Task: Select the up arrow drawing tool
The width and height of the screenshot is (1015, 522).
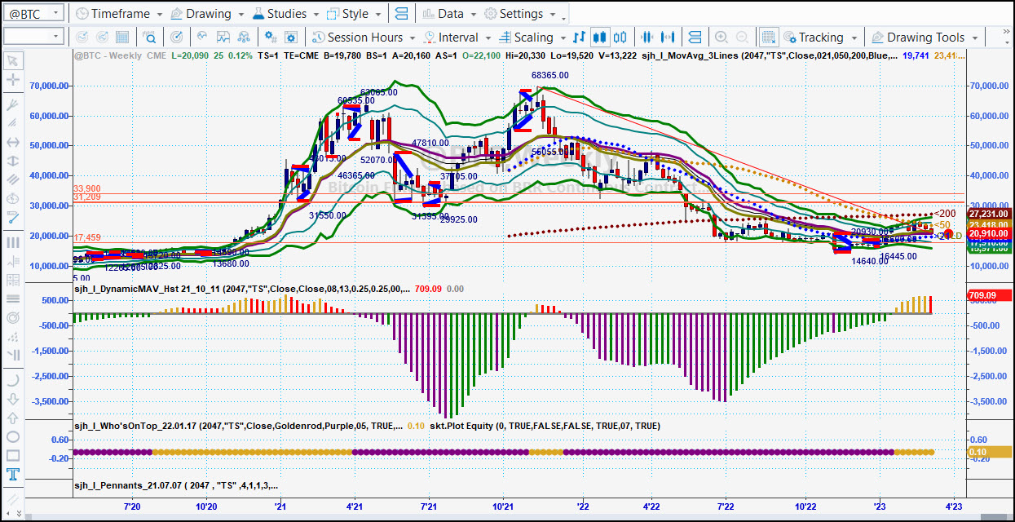Action: point(13,418)
